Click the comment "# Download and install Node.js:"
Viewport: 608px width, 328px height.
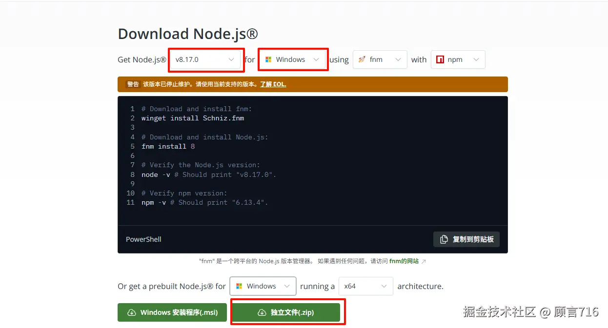[205, 137]
